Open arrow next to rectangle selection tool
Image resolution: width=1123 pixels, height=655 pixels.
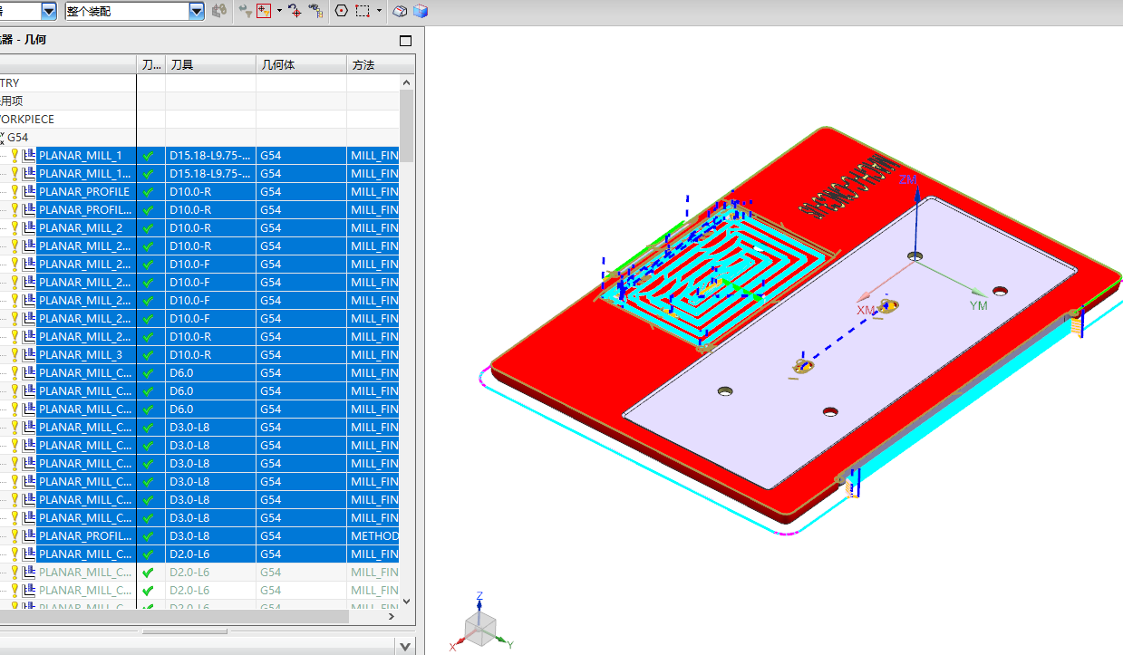[x=379, y=11]
